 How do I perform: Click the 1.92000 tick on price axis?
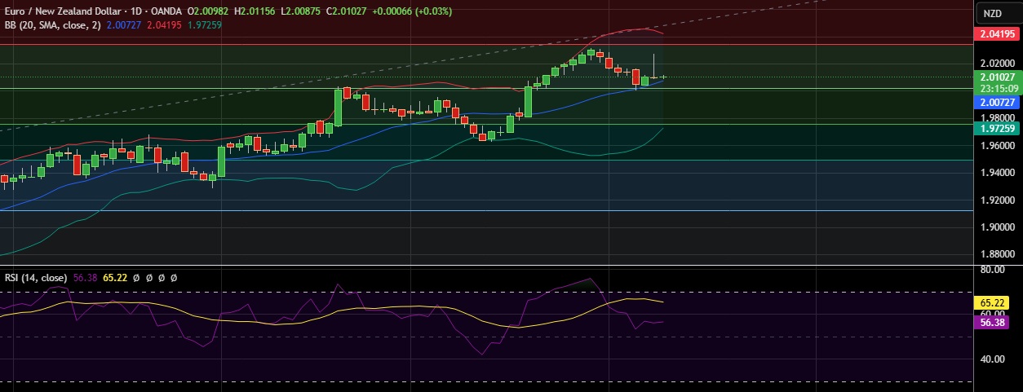[x=997, y=200]
